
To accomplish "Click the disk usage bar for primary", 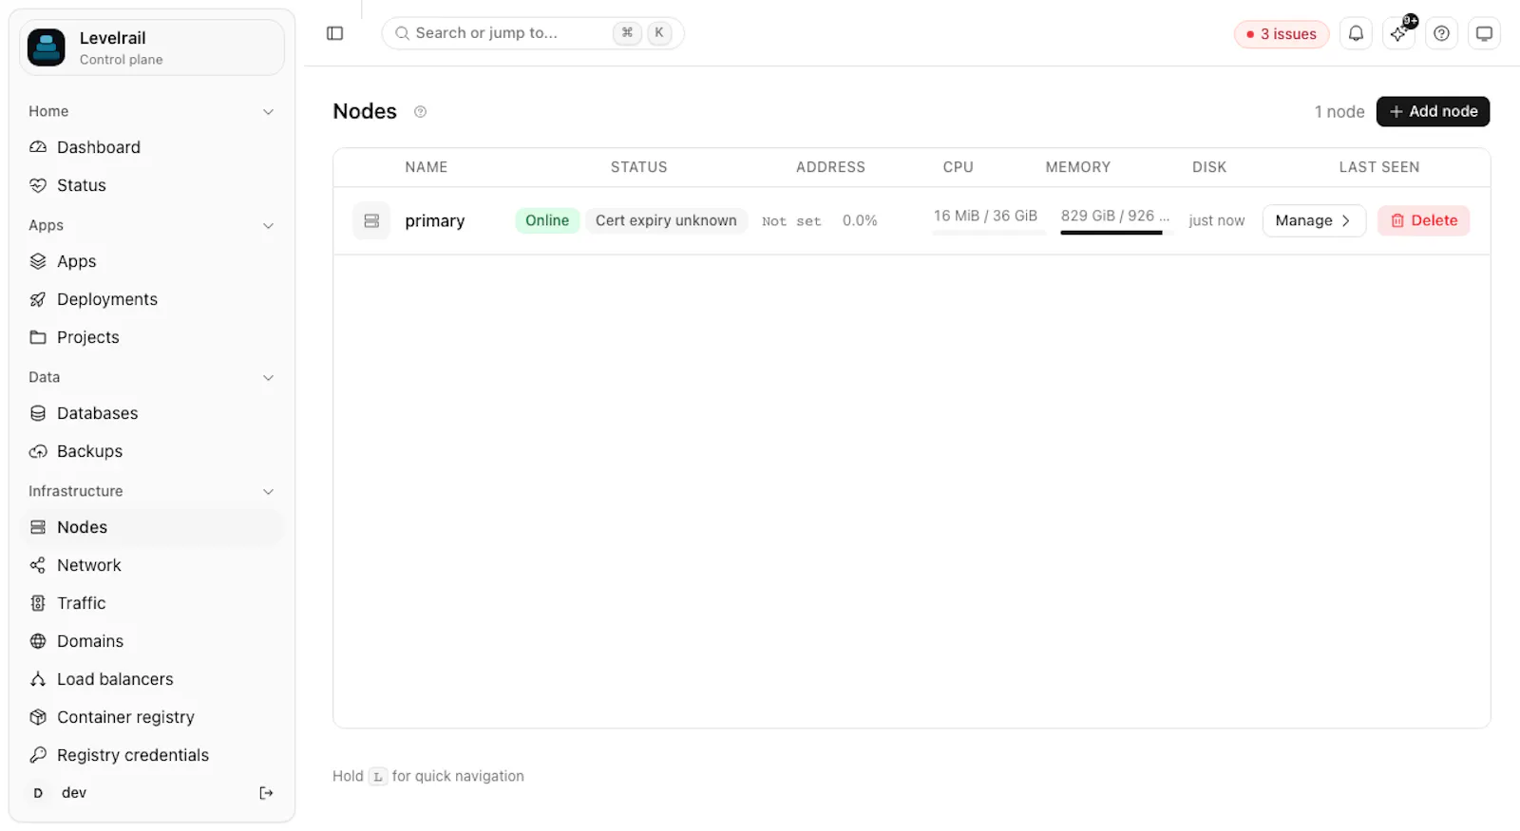I will pyautogui.click(x=1116, y=232).
